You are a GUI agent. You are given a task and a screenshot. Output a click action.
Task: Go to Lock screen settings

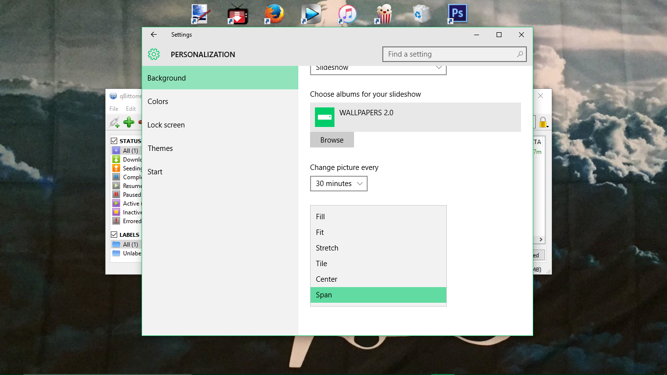(x=166, y=125)
